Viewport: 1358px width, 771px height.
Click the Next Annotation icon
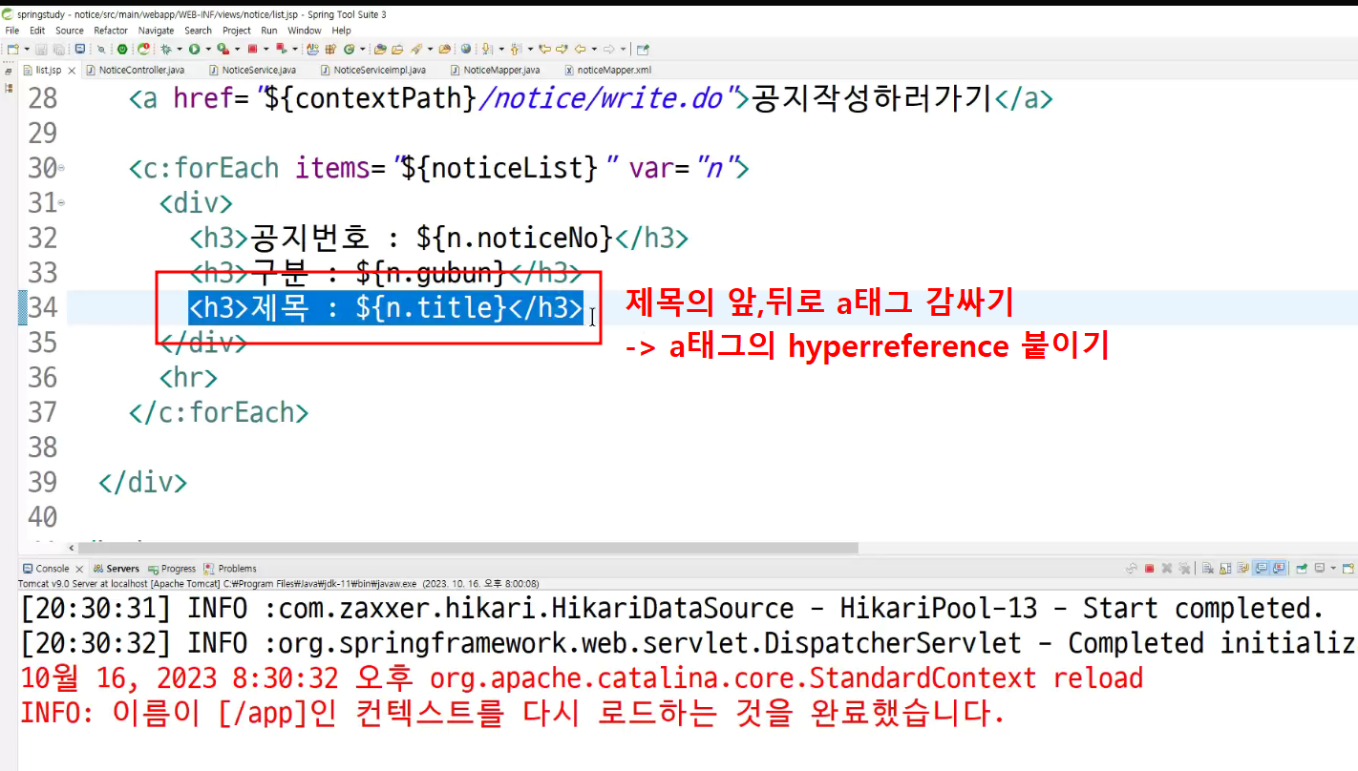[x=487, y=49]
